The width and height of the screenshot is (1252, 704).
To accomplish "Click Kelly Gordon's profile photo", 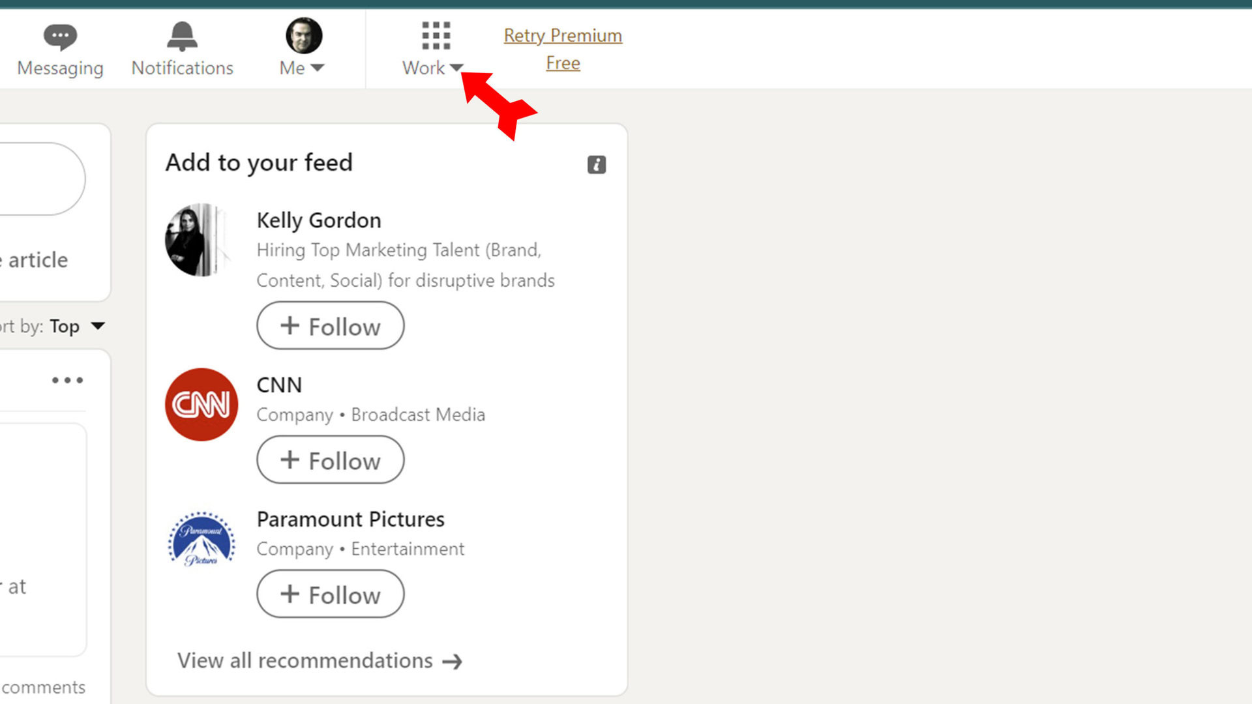I will point(199,239).
